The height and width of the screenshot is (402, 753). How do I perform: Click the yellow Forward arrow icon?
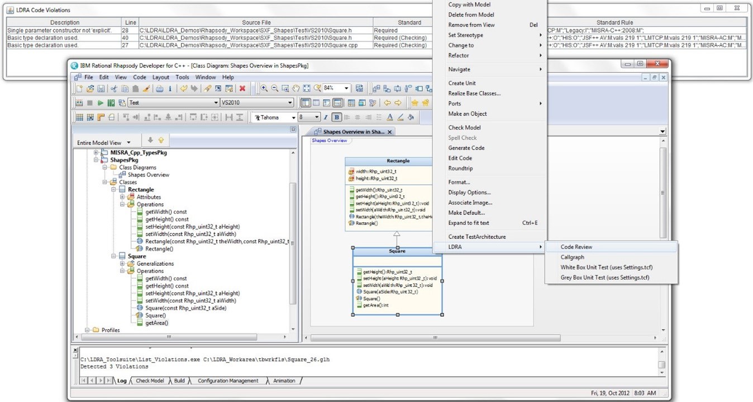click(x=398, y=103)
